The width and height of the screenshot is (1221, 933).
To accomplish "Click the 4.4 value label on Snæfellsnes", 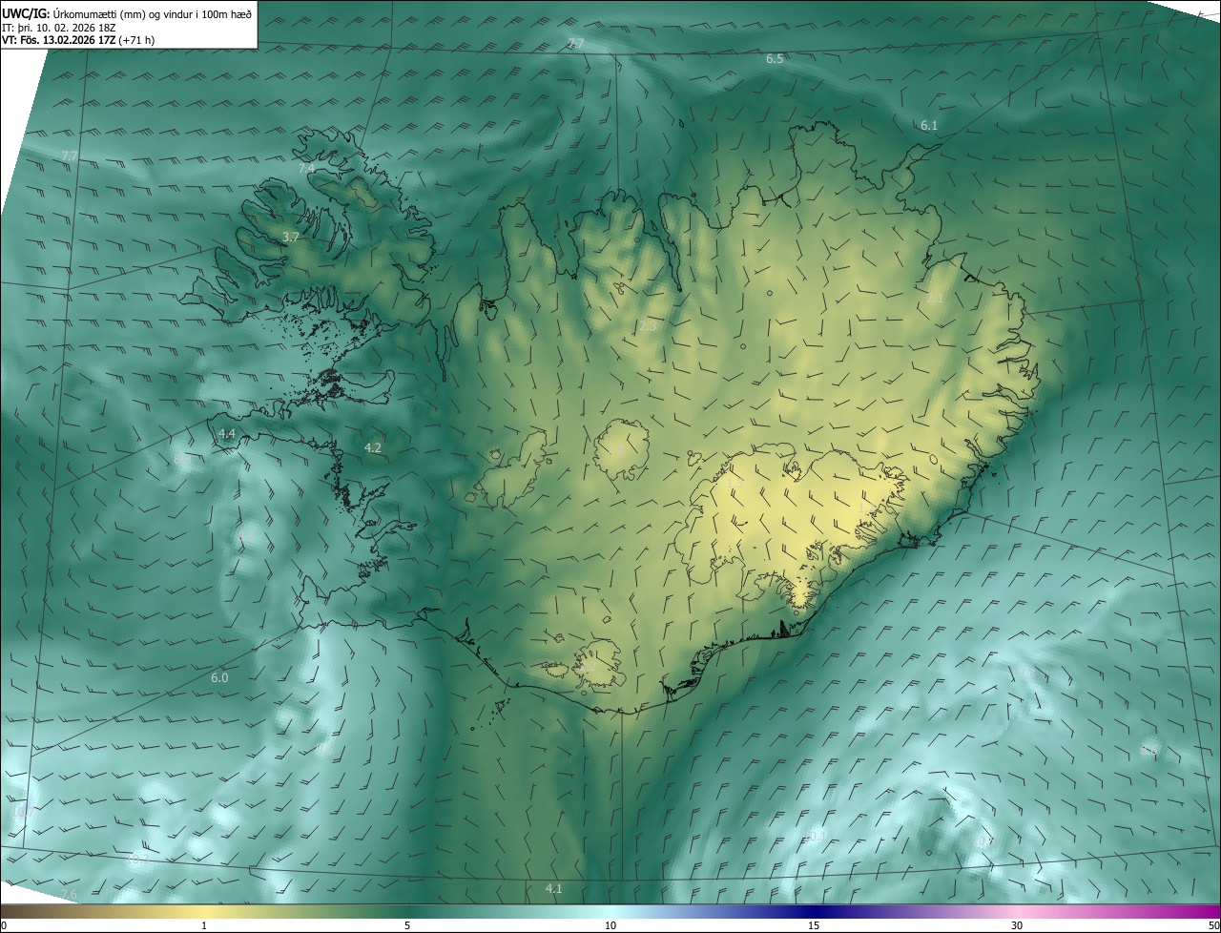I will tap(227, 434).
